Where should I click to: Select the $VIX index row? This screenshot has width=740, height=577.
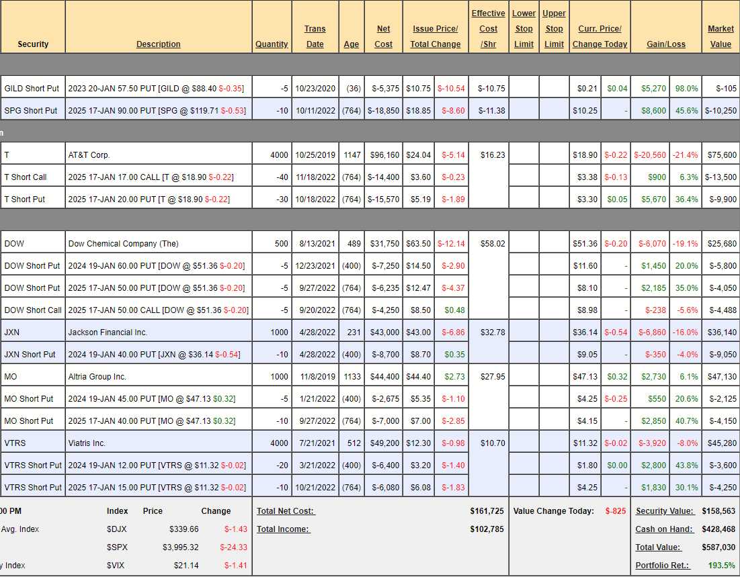click(117, 566)
